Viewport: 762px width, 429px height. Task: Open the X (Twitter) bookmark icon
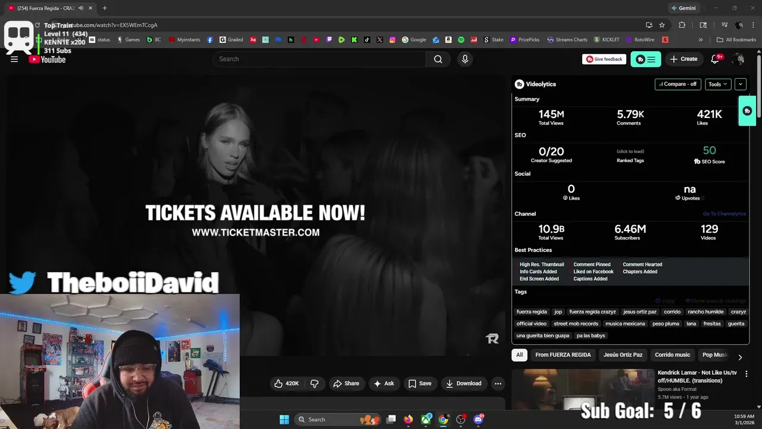[x=380, y=40]
